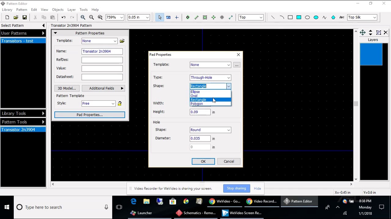Click the ellipsis button beside pad Template

pyautogui.click(x=236, y=65)
